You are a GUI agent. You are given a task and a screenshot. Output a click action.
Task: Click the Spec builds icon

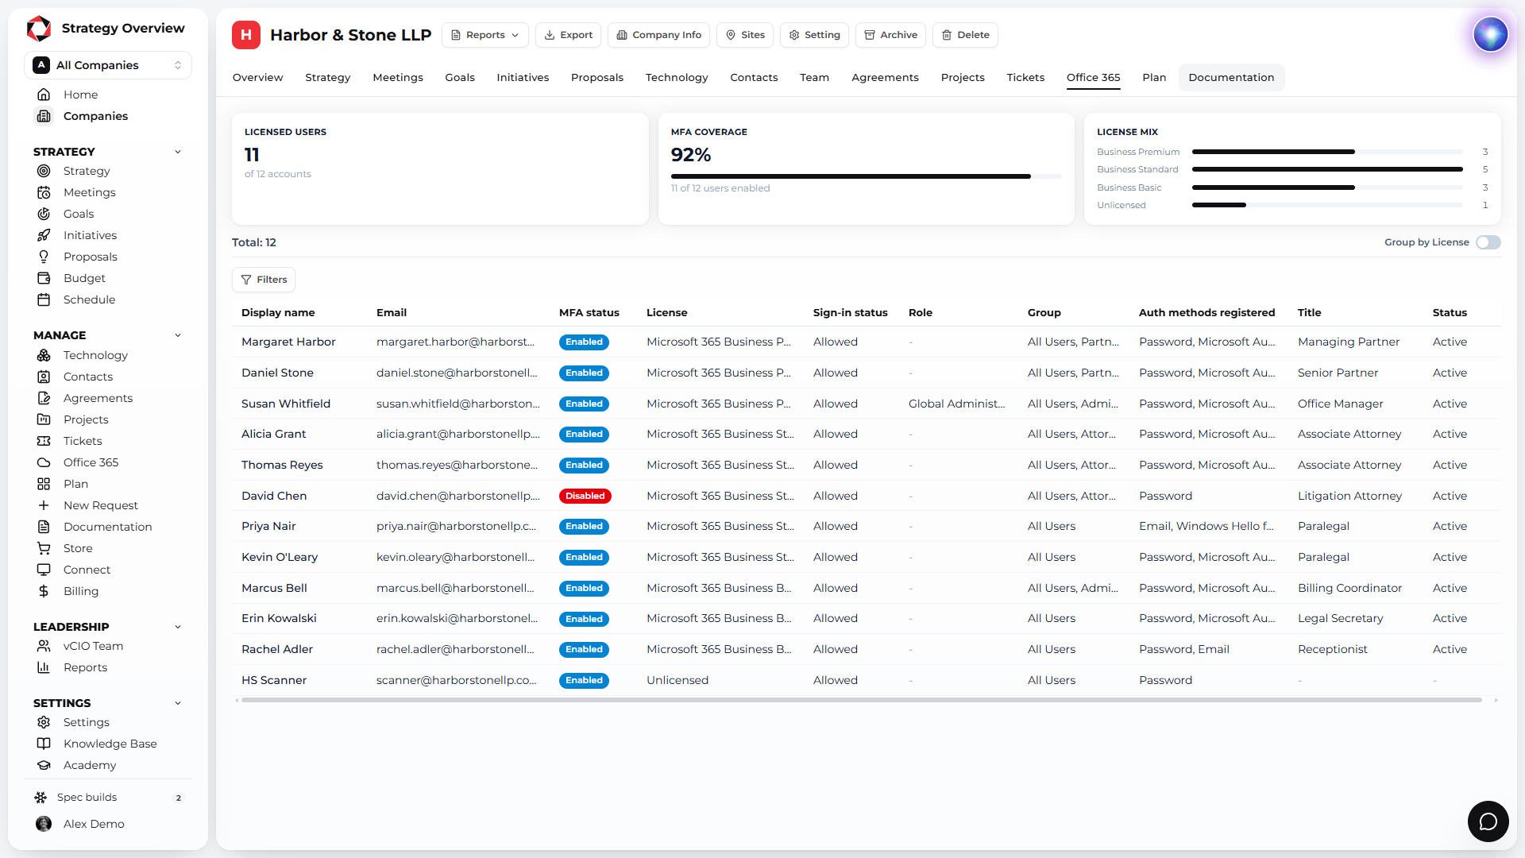[41, 797]
